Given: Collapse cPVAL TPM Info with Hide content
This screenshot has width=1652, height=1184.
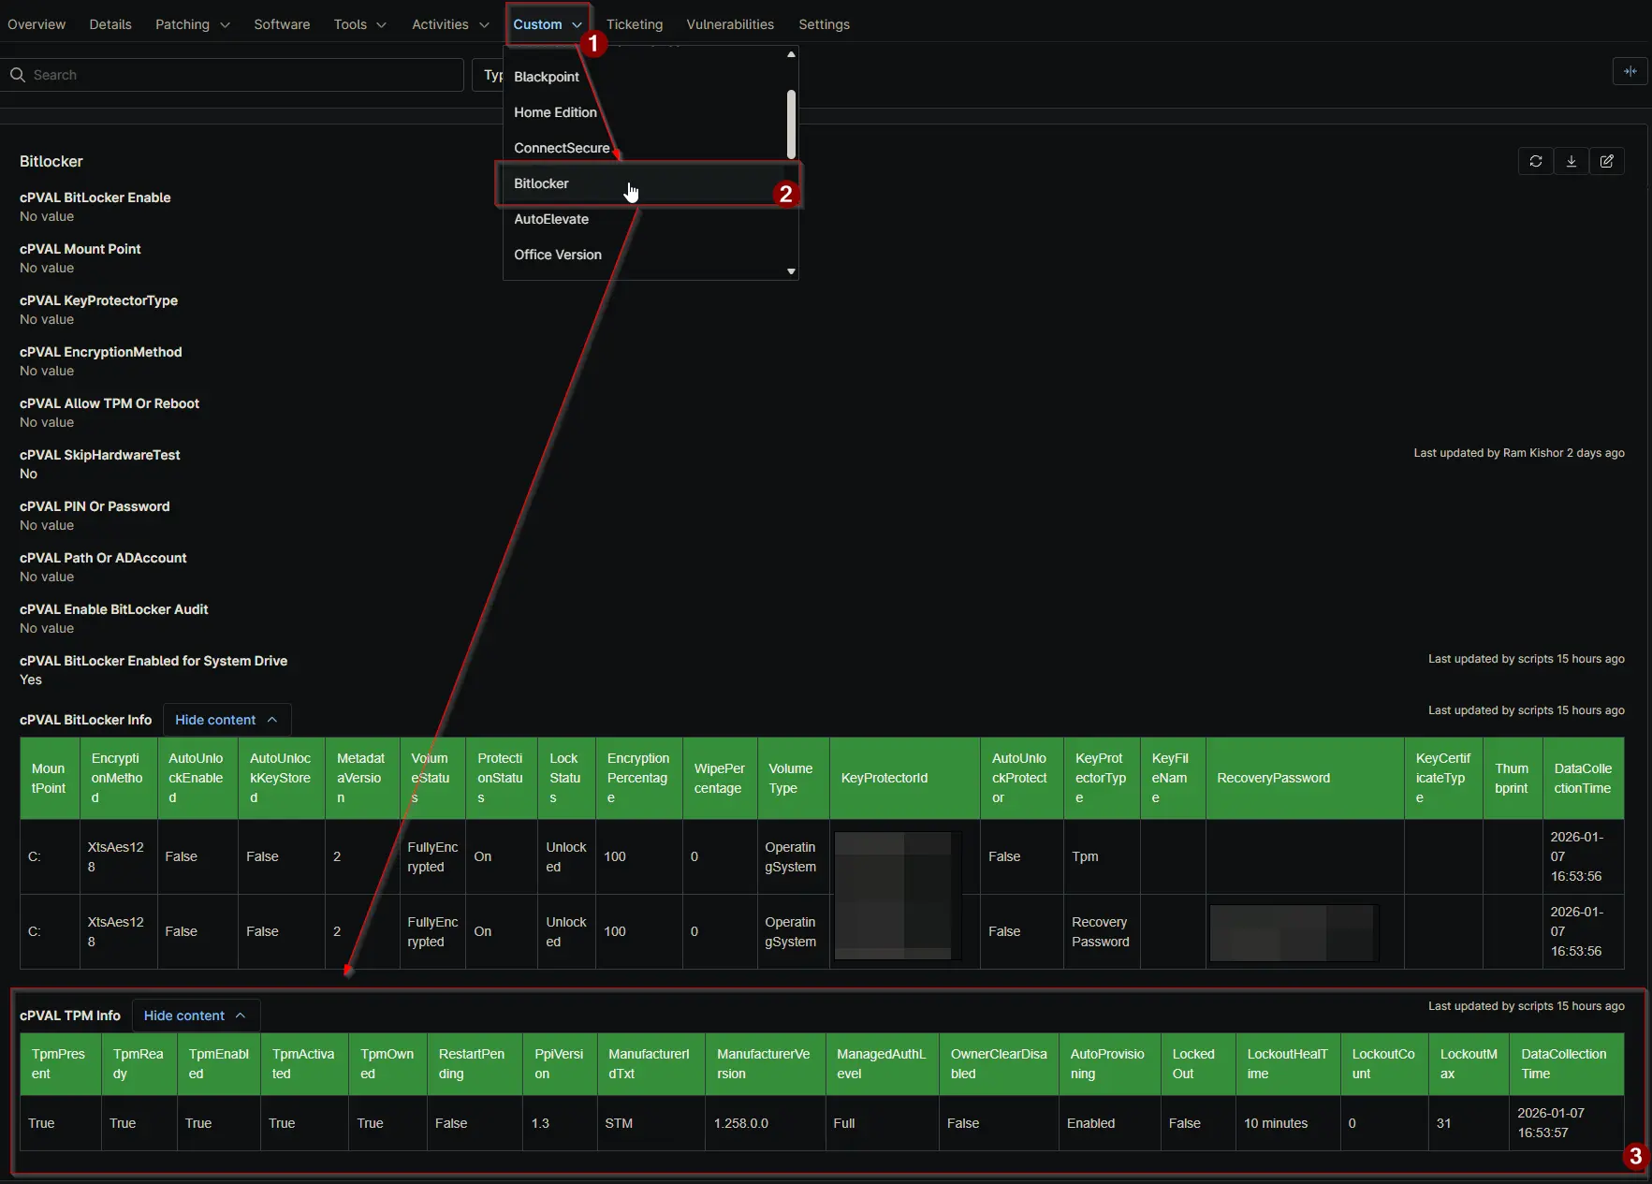Looking at the screenshot, I should [195, 1016].
